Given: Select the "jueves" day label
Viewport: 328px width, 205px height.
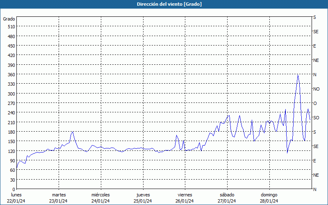Looking at the screenshot, I should click(143, 195).
